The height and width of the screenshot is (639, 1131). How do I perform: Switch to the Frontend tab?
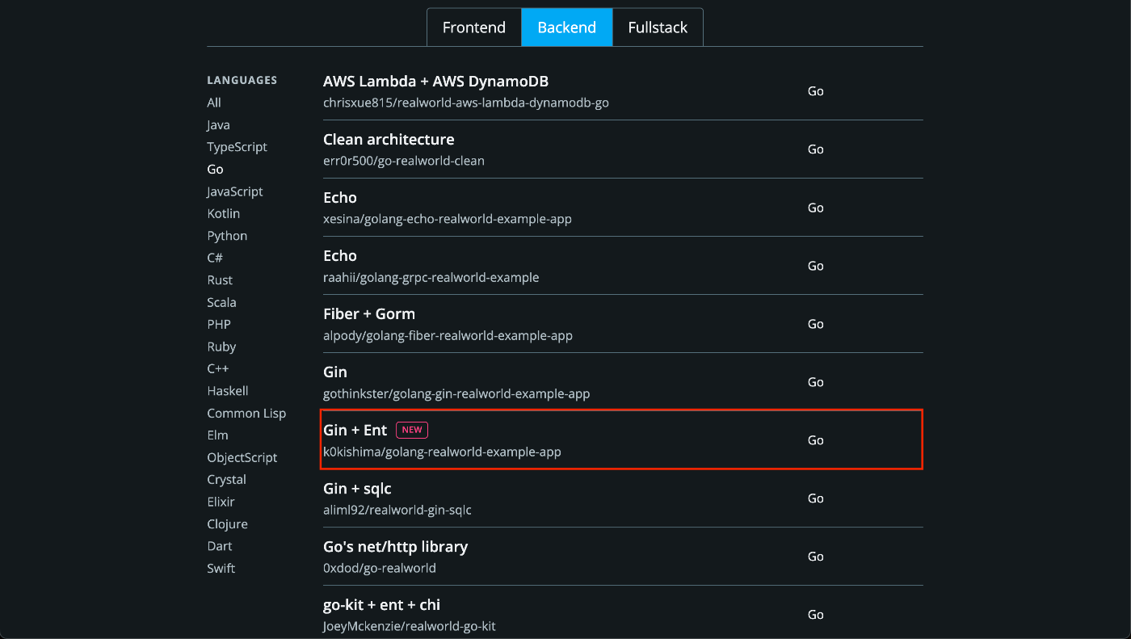coord(474,27)
